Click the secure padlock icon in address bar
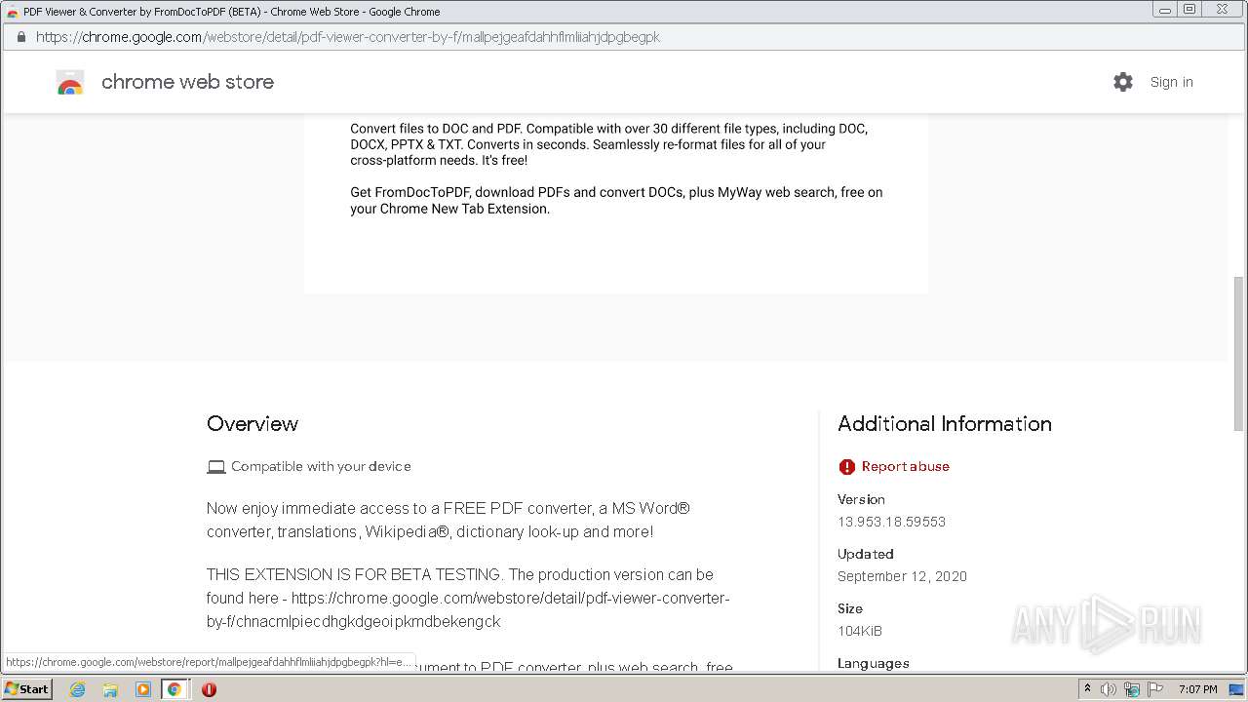The width and height of the screenshot is (1248, 702). 20,37
